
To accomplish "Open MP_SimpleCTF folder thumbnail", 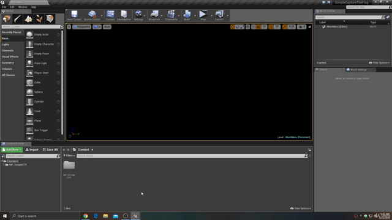I will click(69, 166).
